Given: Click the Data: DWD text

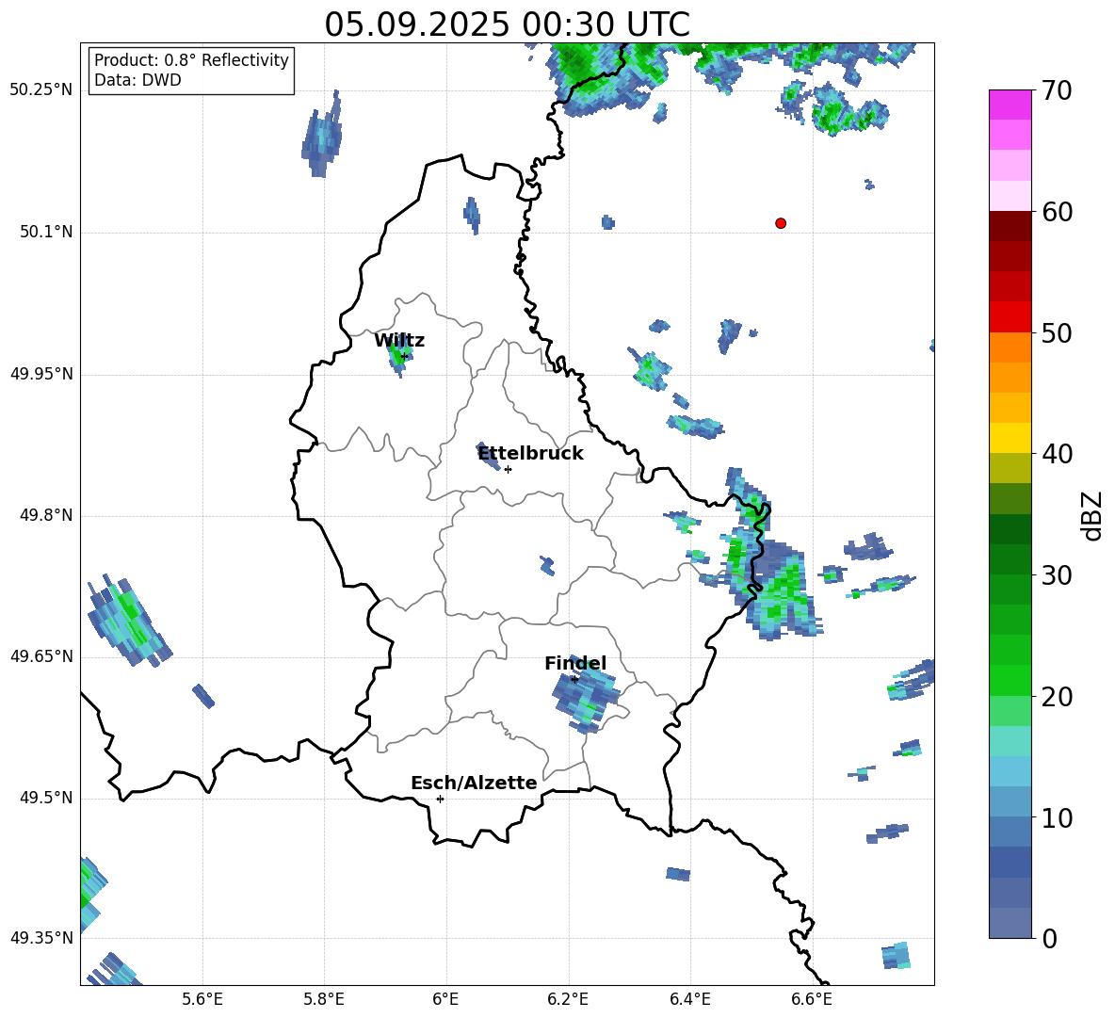Looking at the screenshot, I should coord(137,80).
